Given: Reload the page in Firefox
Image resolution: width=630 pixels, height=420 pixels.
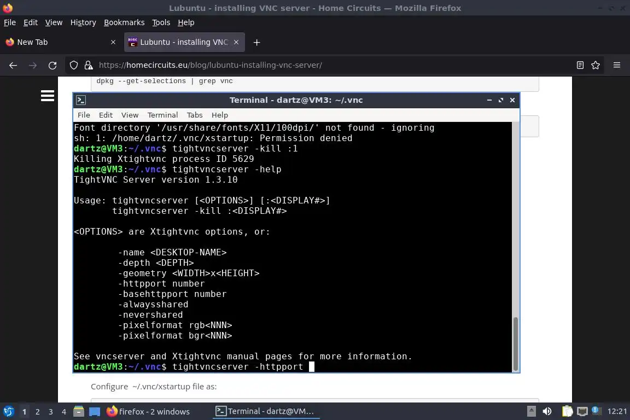Looking at the screenshot, I should (52, 65).
